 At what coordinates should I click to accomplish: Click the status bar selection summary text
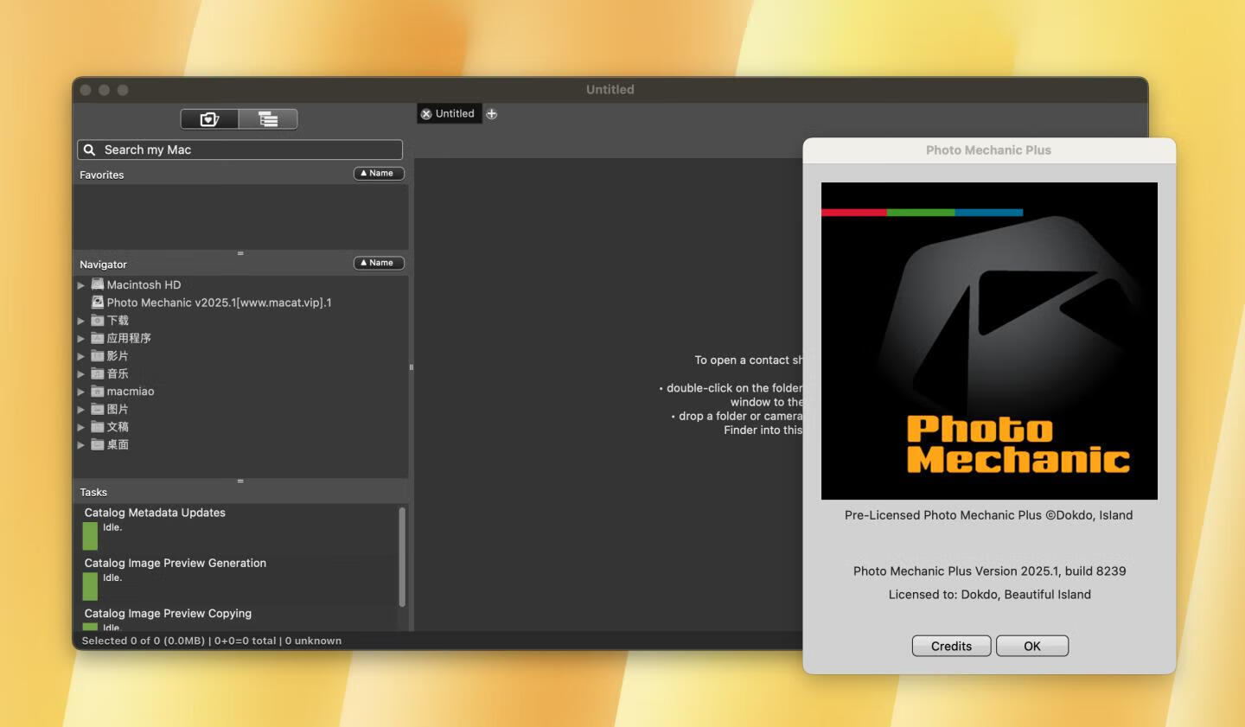coord(212,641)
